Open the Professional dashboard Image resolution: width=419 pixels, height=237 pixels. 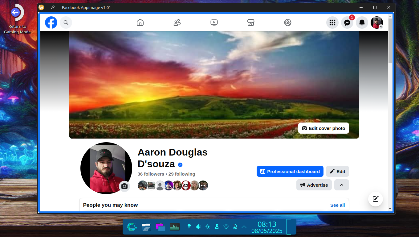click(290, 171)
